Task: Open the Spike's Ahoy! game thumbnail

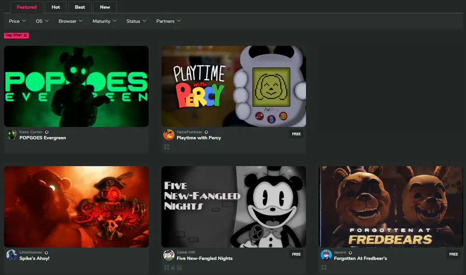Action: point(77,207)
